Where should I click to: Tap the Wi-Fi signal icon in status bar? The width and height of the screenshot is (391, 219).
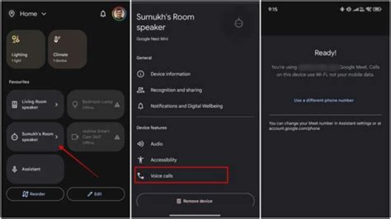click(369, 9)
